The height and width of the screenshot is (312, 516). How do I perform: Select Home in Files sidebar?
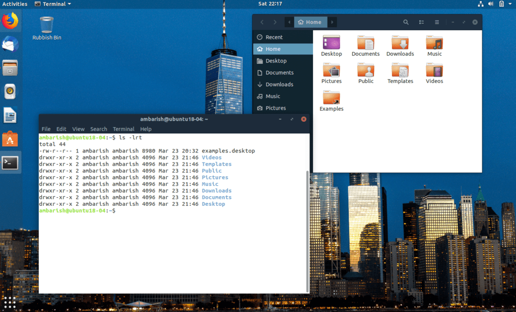click(283, 49)
